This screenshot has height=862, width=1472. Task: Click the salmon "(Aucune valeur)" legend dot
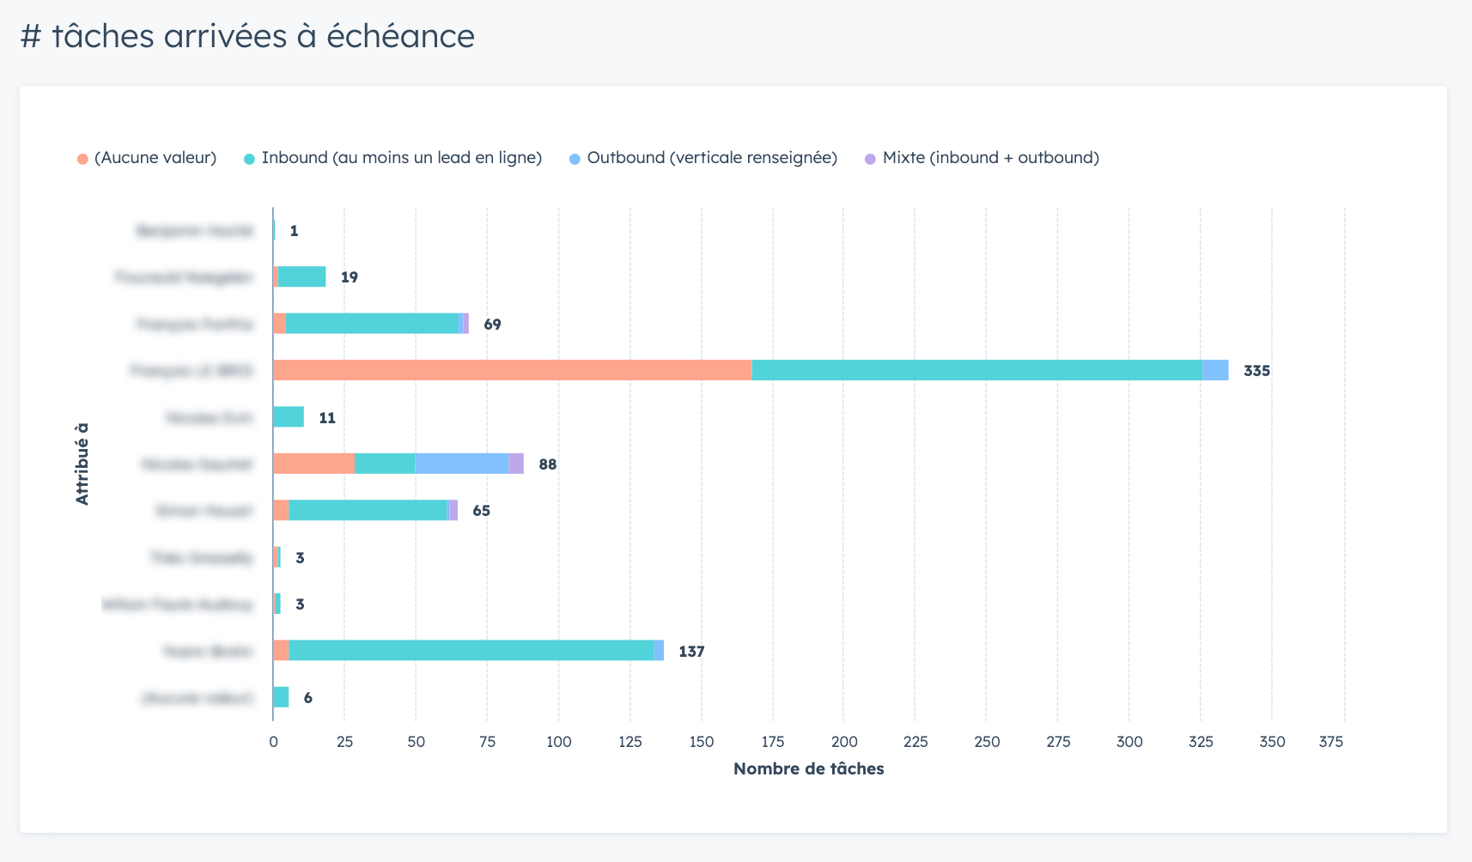pos(82,159)
